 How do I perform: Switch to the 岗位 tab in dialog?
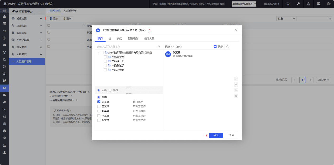tap(120, 39)
